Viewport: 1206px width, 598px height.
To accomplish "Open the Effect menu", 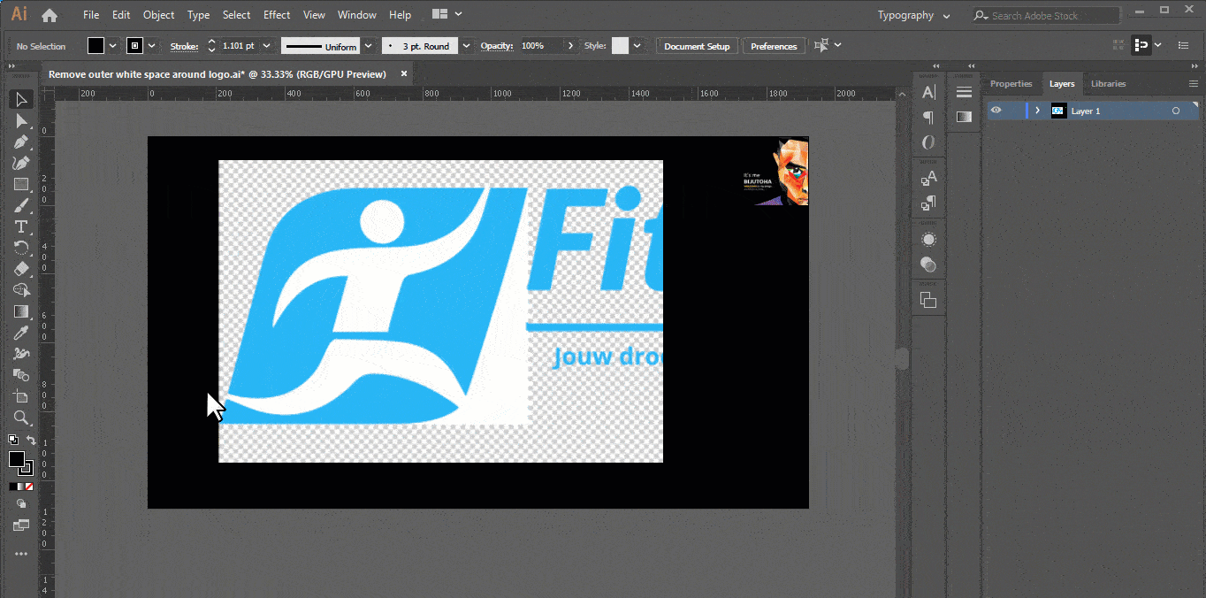I will 277,15.
